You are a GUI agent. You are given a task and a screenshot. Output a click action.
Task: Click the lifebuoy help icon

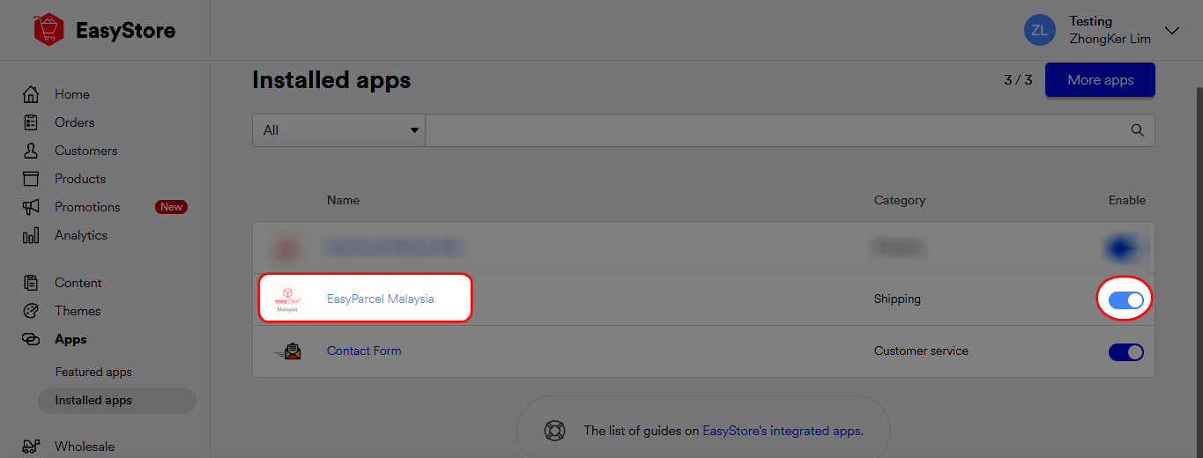click(553, 431)
